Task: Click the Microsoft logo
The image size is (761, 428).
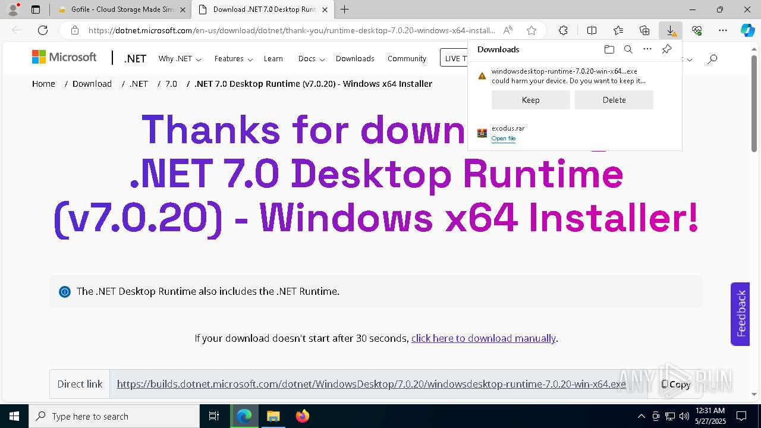Action: 64,57
